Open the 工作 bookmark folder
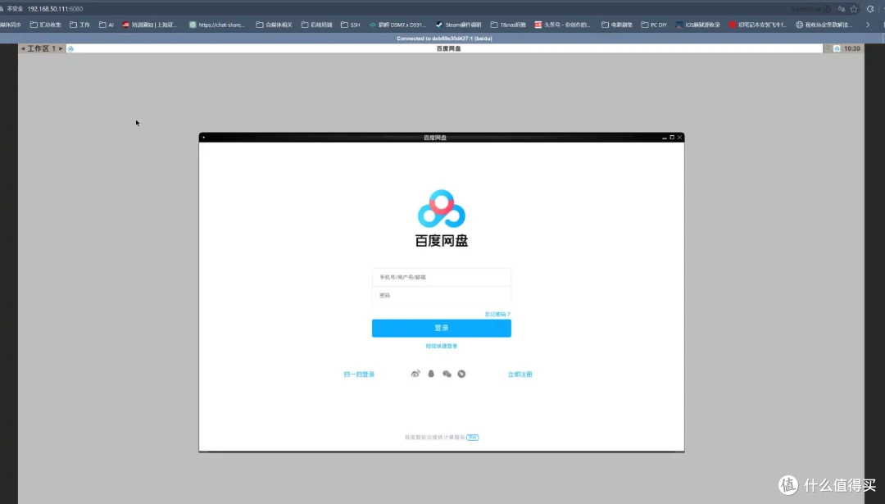885x504 pixels. (79, 25)
